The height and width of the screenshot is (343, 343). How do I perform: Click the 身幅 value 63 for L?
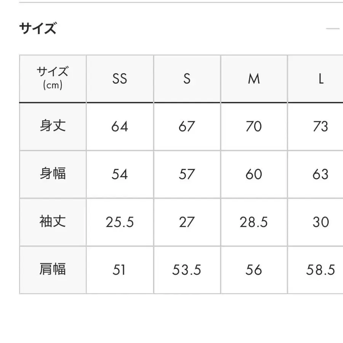(321, 174)
